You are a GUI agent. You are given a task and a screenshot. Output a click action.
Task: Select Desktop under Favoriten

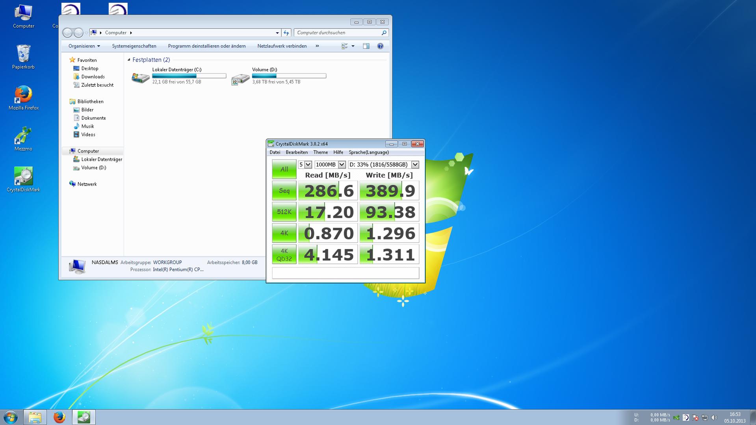90,69
